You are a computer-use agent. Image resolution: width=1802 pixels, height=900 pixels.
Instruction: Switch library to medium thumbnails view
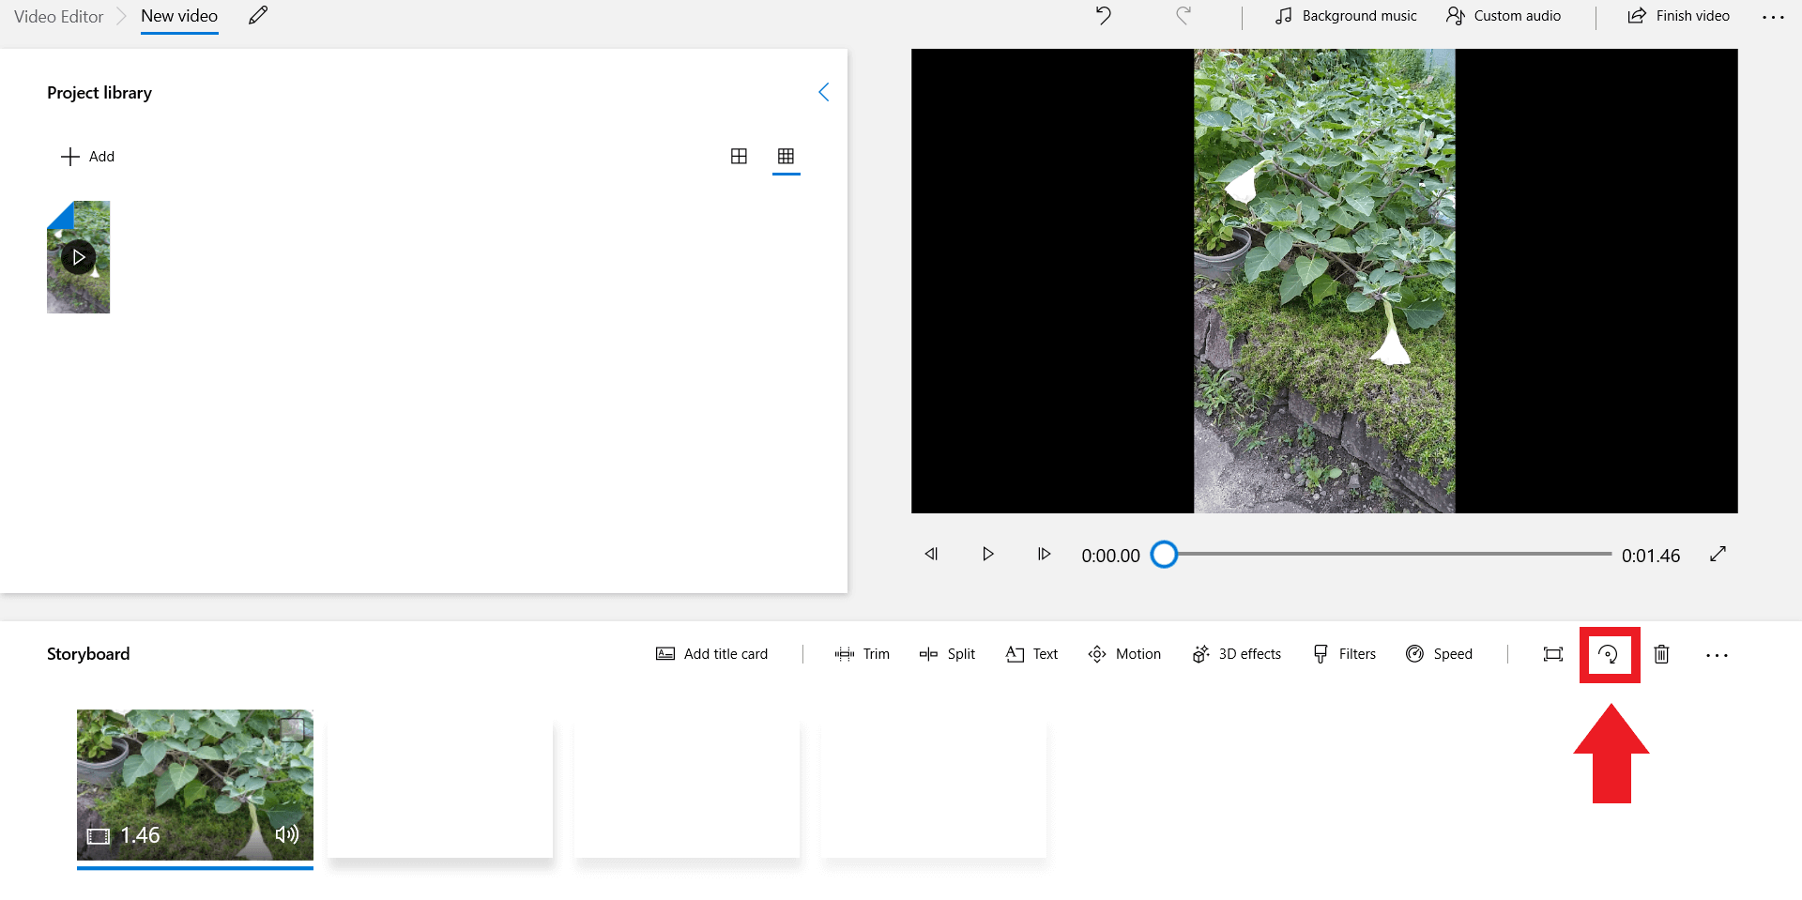coord(739,157)
